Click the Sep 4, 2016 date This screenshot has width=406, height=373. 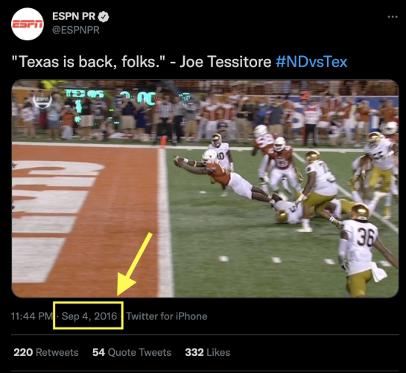(89, 316)
